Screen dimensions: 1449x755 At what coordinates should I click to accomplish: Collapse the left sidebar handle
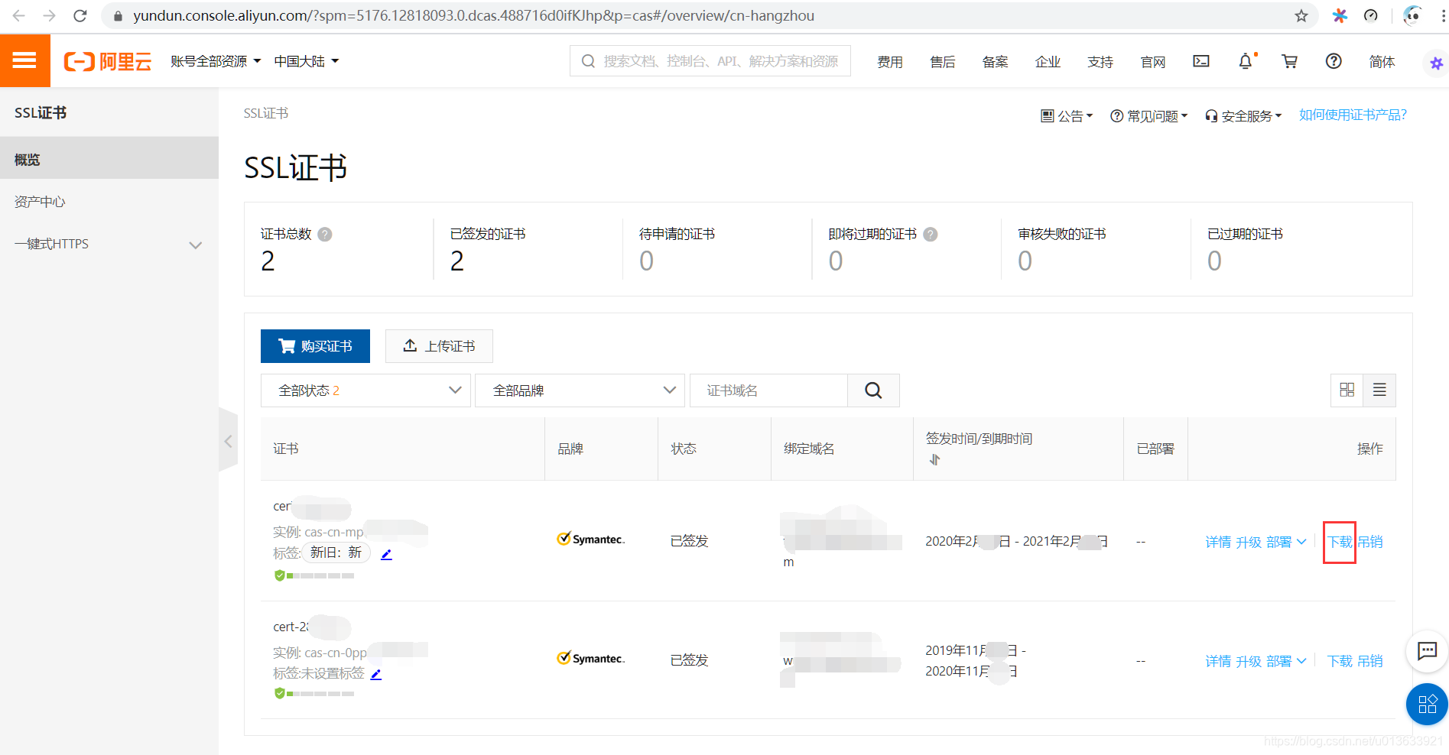click(x=228, y=441)
